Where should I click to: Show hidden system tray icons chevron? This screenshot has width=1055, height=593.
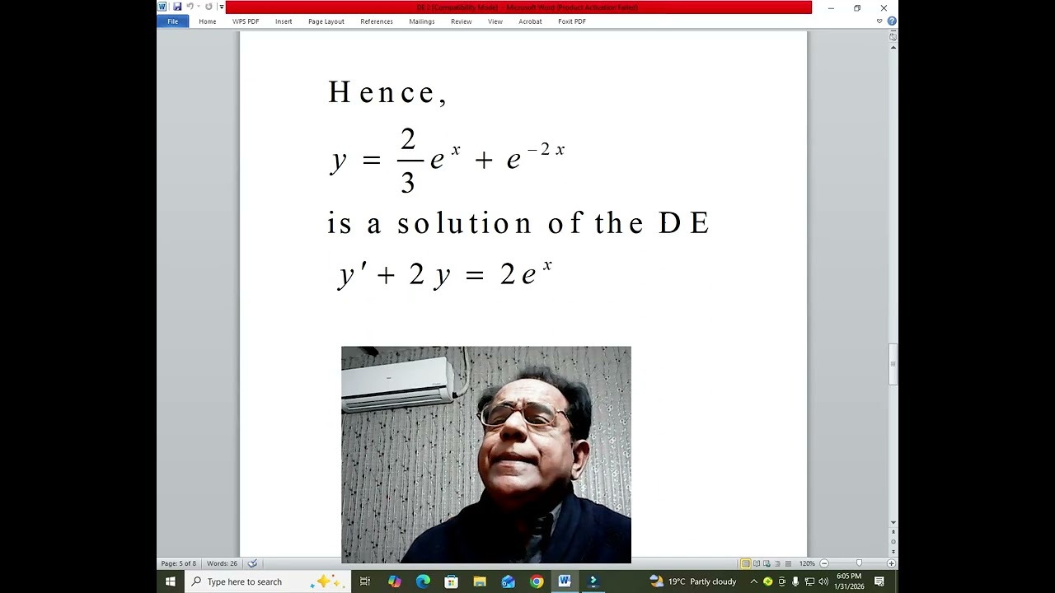[753, 581]
